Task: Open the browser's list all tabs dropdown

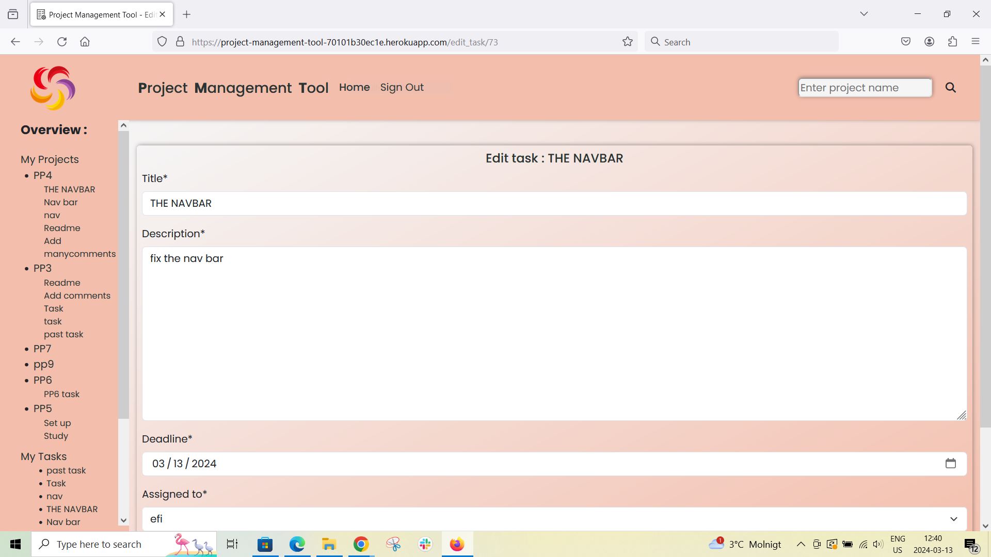Action: pyautogui.click(x=864, y=14)
